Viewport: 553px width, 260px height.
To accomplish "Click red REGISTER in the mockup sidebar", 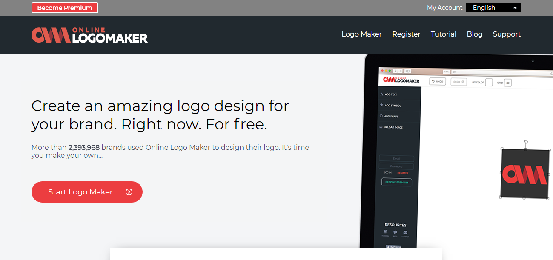I will 403,173.
